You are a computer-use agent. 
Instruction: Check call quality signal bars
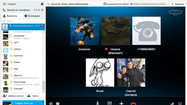point(172,104)
